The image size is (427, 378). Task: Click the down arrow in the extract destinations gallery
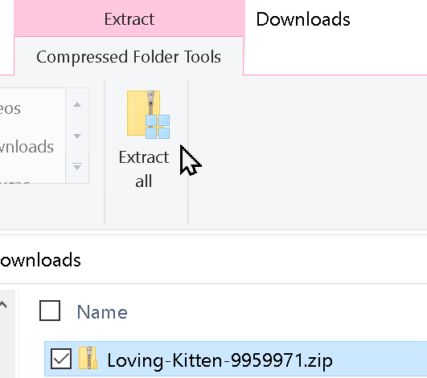tap(77, 136)
